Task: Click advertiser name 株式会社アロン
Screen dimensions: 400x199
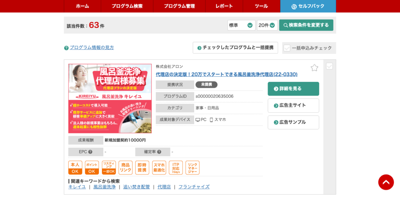Action: tap(170, 66)
